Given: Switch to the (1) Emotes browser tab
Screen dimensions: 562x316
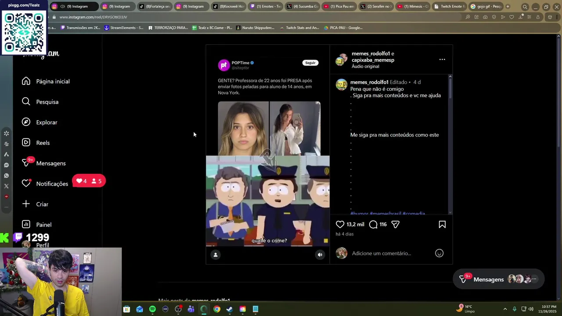Looking at the screenshot, I should click(265, 7).
